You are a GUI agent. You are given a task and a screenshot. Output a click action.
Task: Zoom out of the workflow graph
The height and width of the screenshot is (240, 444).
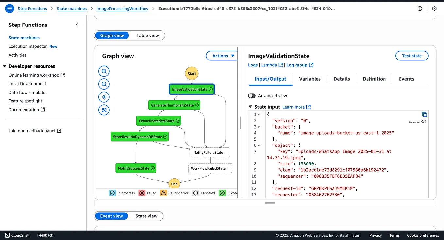(104, 84)
